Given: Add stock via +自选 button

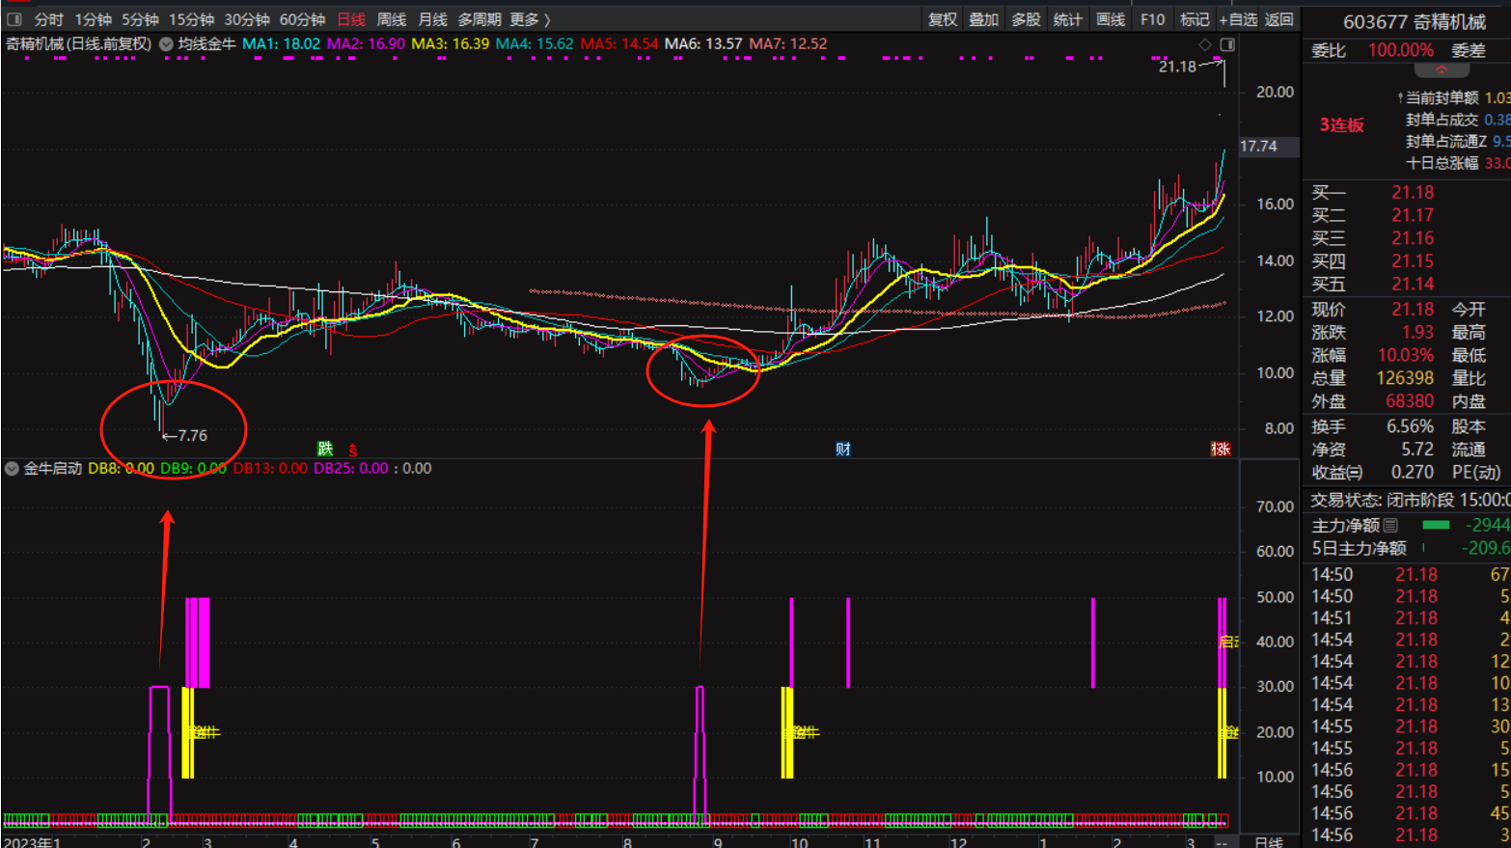Looking at the screenshot, I should (1237, 19).
